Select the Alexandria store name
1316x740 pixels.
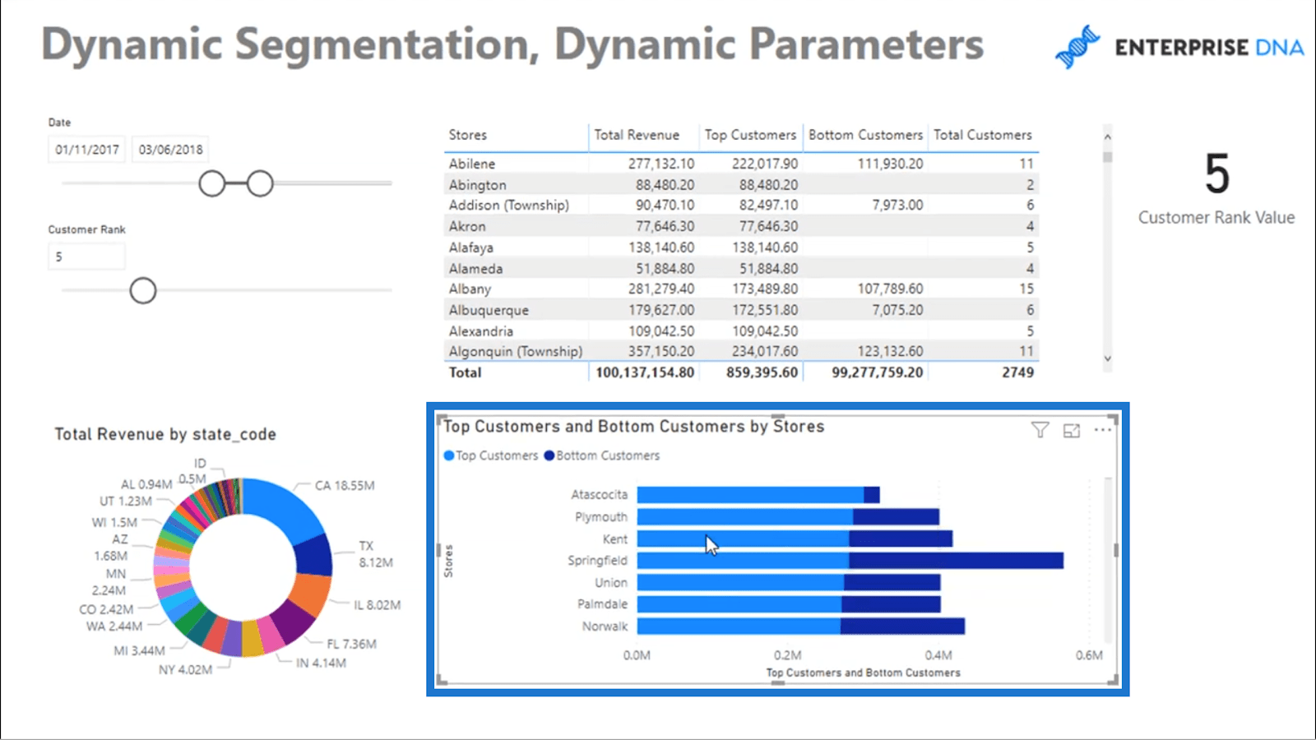click(x=481, y=331)
